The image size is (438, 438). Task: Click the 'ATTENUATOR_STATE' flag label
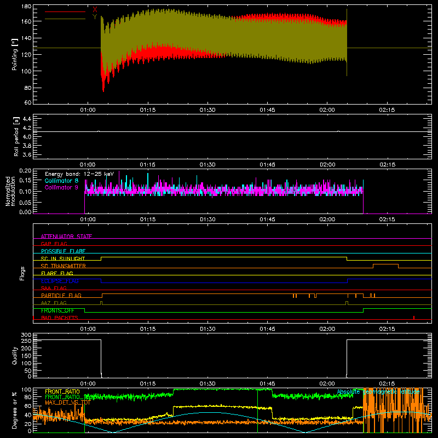click(66, 237)
